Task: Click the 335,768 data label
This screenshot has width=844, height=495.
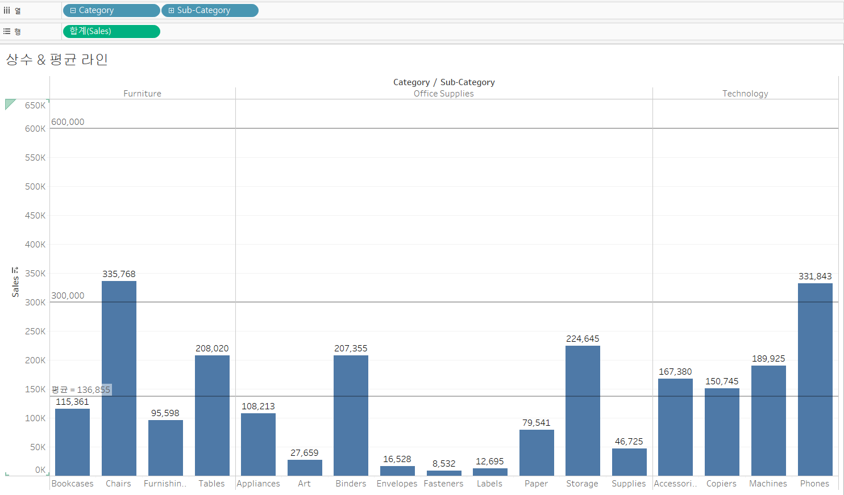Action: (119, 274)
